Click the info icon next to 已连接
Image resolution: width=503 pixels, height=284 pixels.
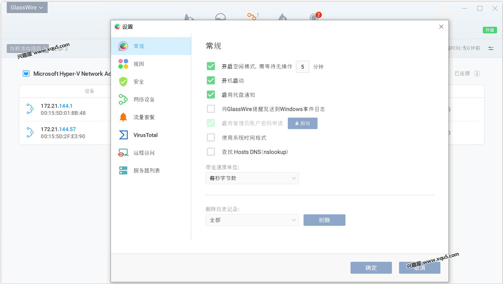coord(477,73)
